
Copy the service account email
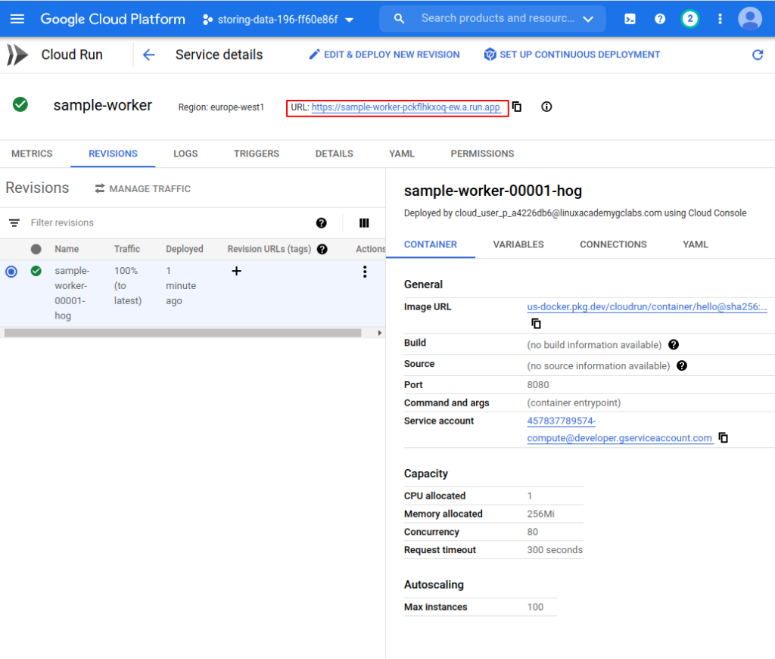pyautogui.click(x=723, y=437)
